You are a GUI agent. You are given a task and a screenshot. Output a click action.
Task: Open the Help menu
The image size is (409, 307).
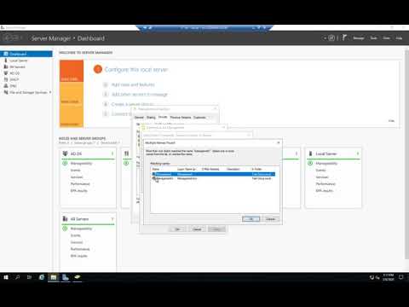[399, 38]
